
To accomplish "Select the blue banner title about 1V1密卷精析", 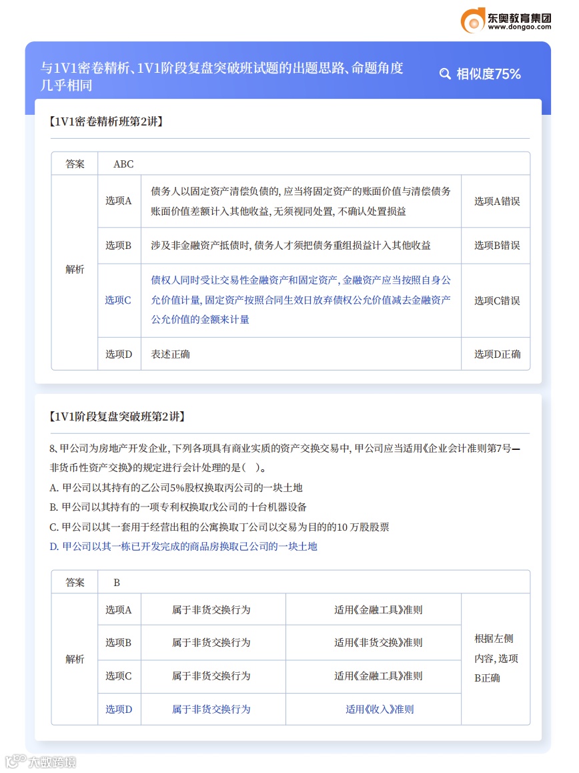I will pyautogui.click(x=221, y=76).
